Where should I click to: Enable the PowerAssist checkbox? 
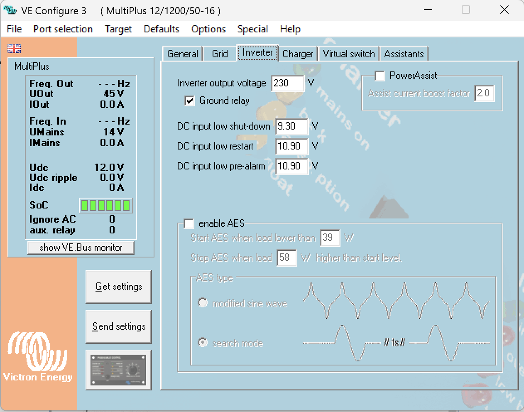(x=380, y=76)
